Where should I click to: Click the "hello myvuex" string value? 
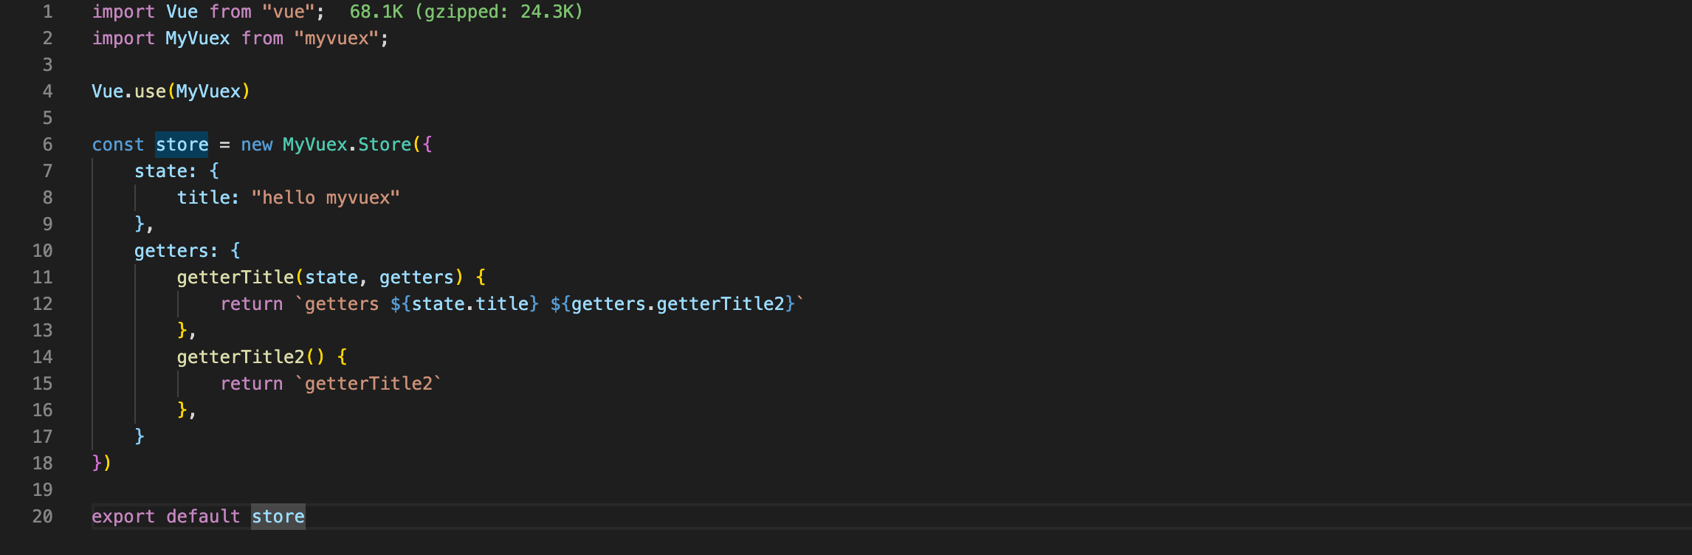click(x=326, y=198)
